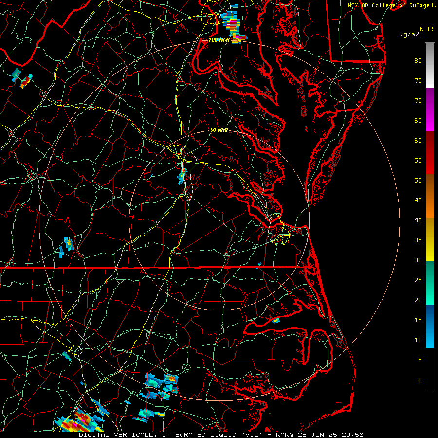Click the KAKQ radar site identifier
438x438 pixels.
pos(284,435)
